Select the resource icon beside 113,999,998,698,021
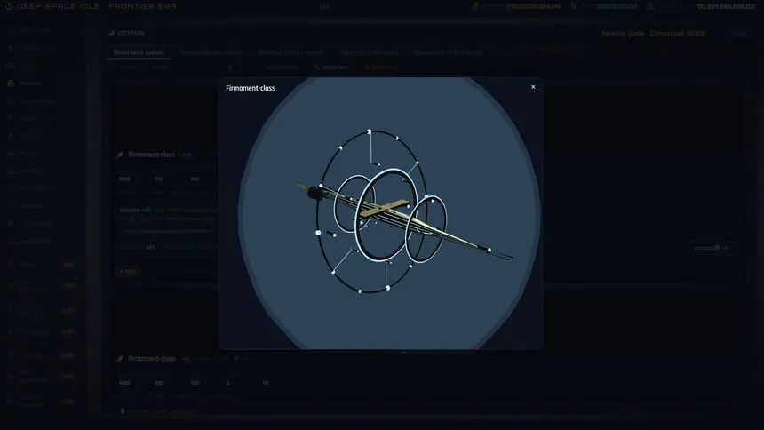This screenshot has height=430, width=764. point(650,6)
